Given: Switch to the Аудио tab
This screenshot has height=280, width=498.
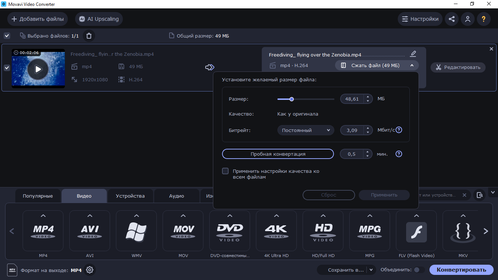Looking at the screenshot, I should coord(176,196).
